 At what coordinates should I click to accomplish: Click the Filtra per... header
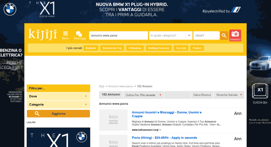pyautogui.click(x=58, y=88)
